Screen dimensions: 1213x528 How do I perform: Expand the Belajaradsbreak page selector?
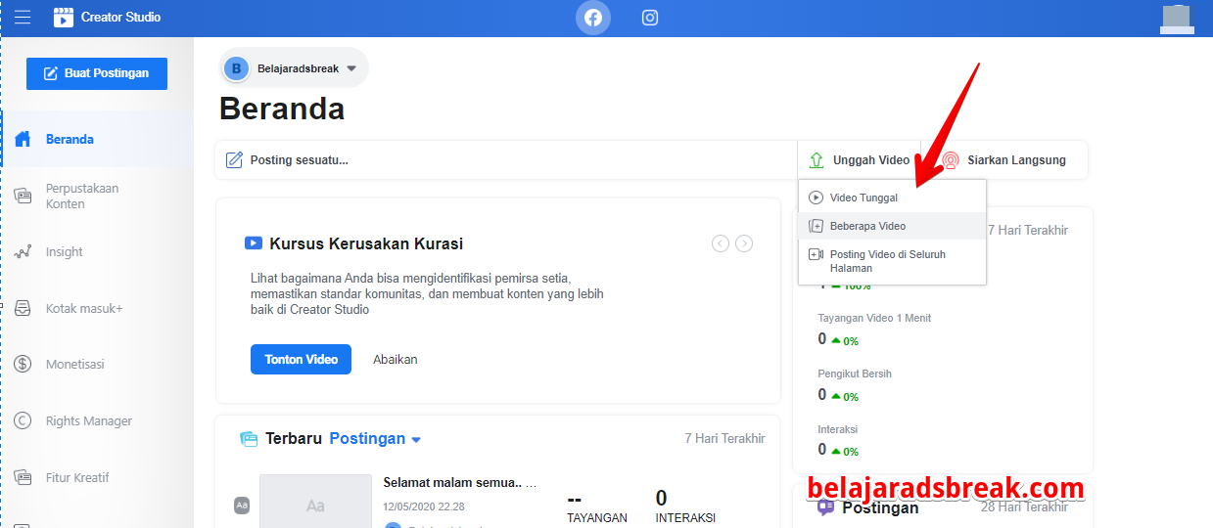click(294, 68)
